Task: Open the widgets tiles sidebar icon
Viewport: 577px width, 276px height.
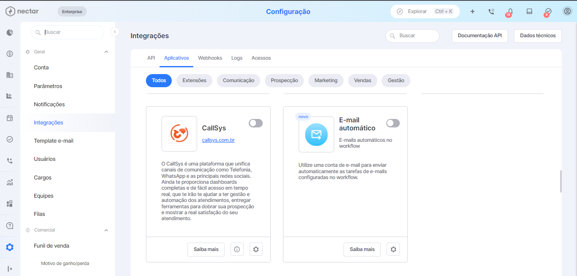Action: (10, 204)
